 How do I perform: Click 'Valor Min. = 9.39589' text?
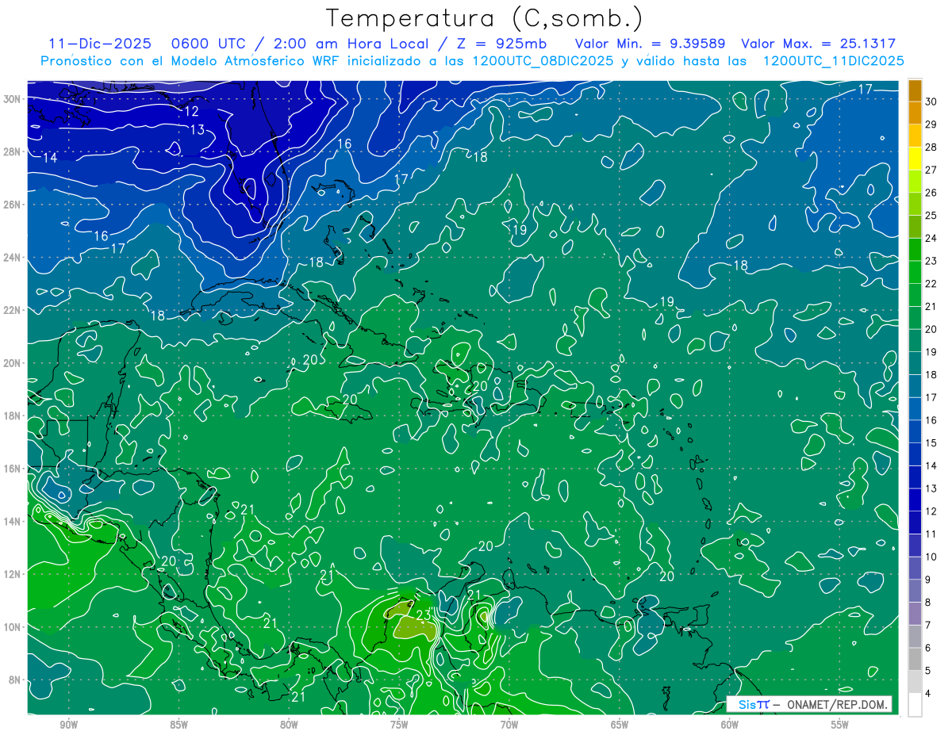tap(651, 44)
